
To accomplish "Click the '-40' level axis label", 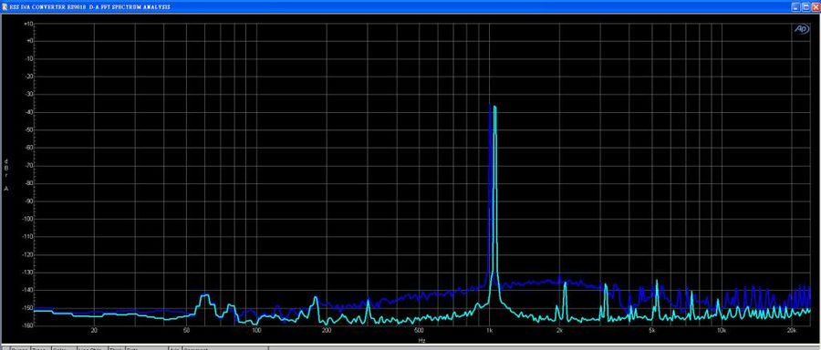I will pyautogui.click(x=29, y=112).
